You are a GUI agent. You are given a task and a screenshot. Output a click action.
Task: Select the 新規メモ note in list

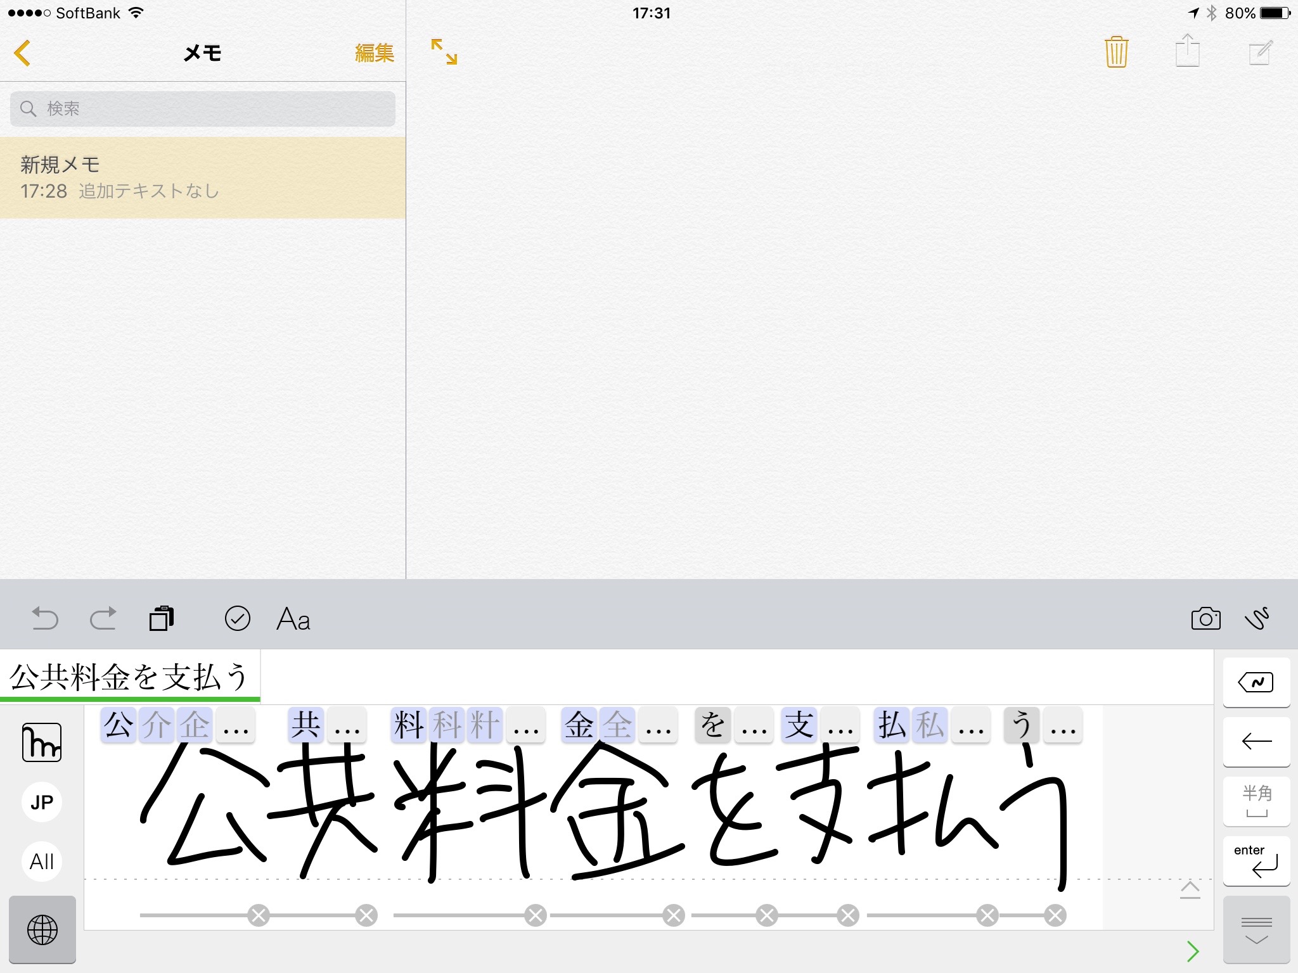click(203, 177)
